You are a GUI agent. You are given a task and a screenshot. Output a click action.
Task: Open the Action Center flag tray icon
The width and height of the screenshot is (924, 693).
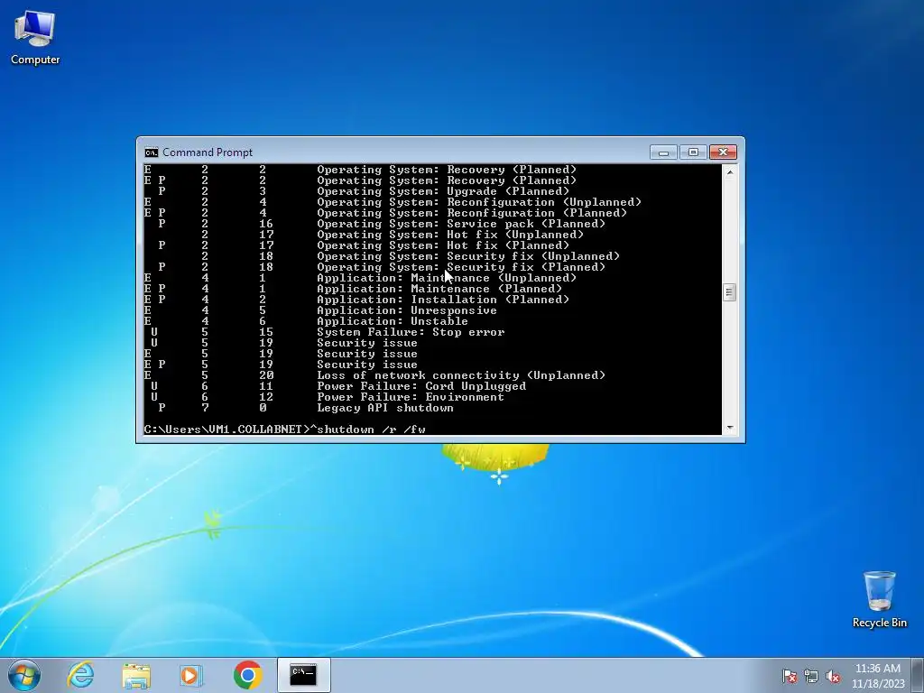(790, 676)
